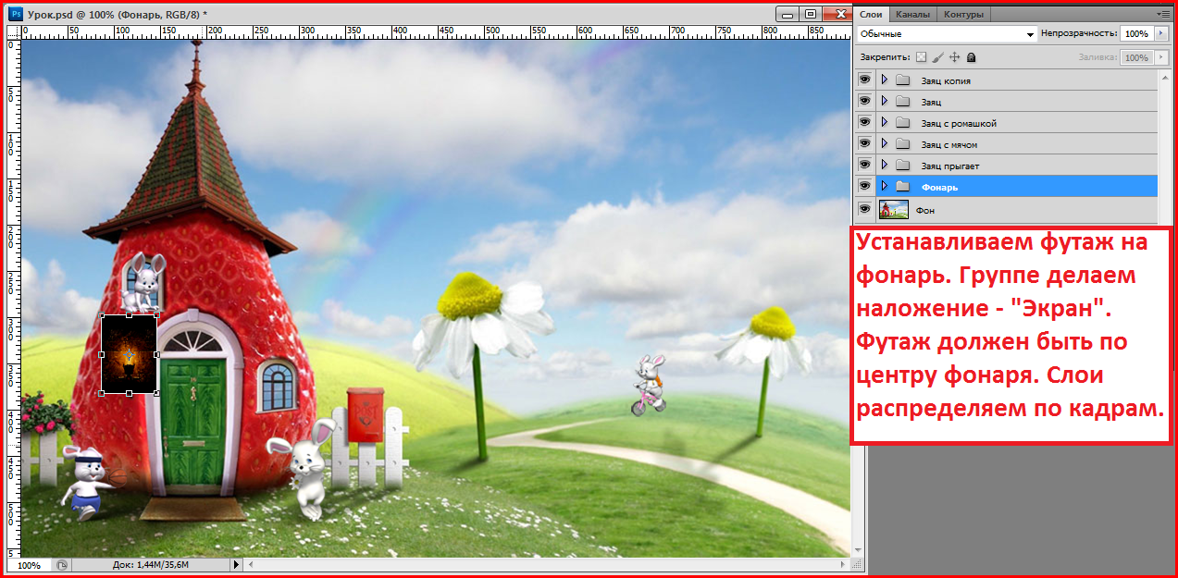
Task: Click lock image pixels brush icon
Action: (x=937, y=57)
